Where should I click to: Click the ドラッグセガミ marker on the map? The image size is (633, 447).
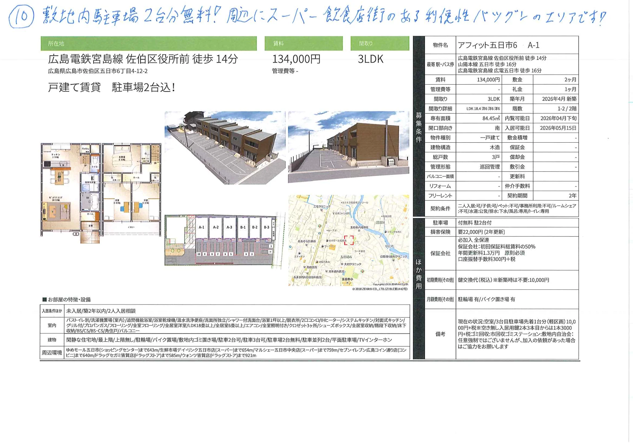pos(385,232)
